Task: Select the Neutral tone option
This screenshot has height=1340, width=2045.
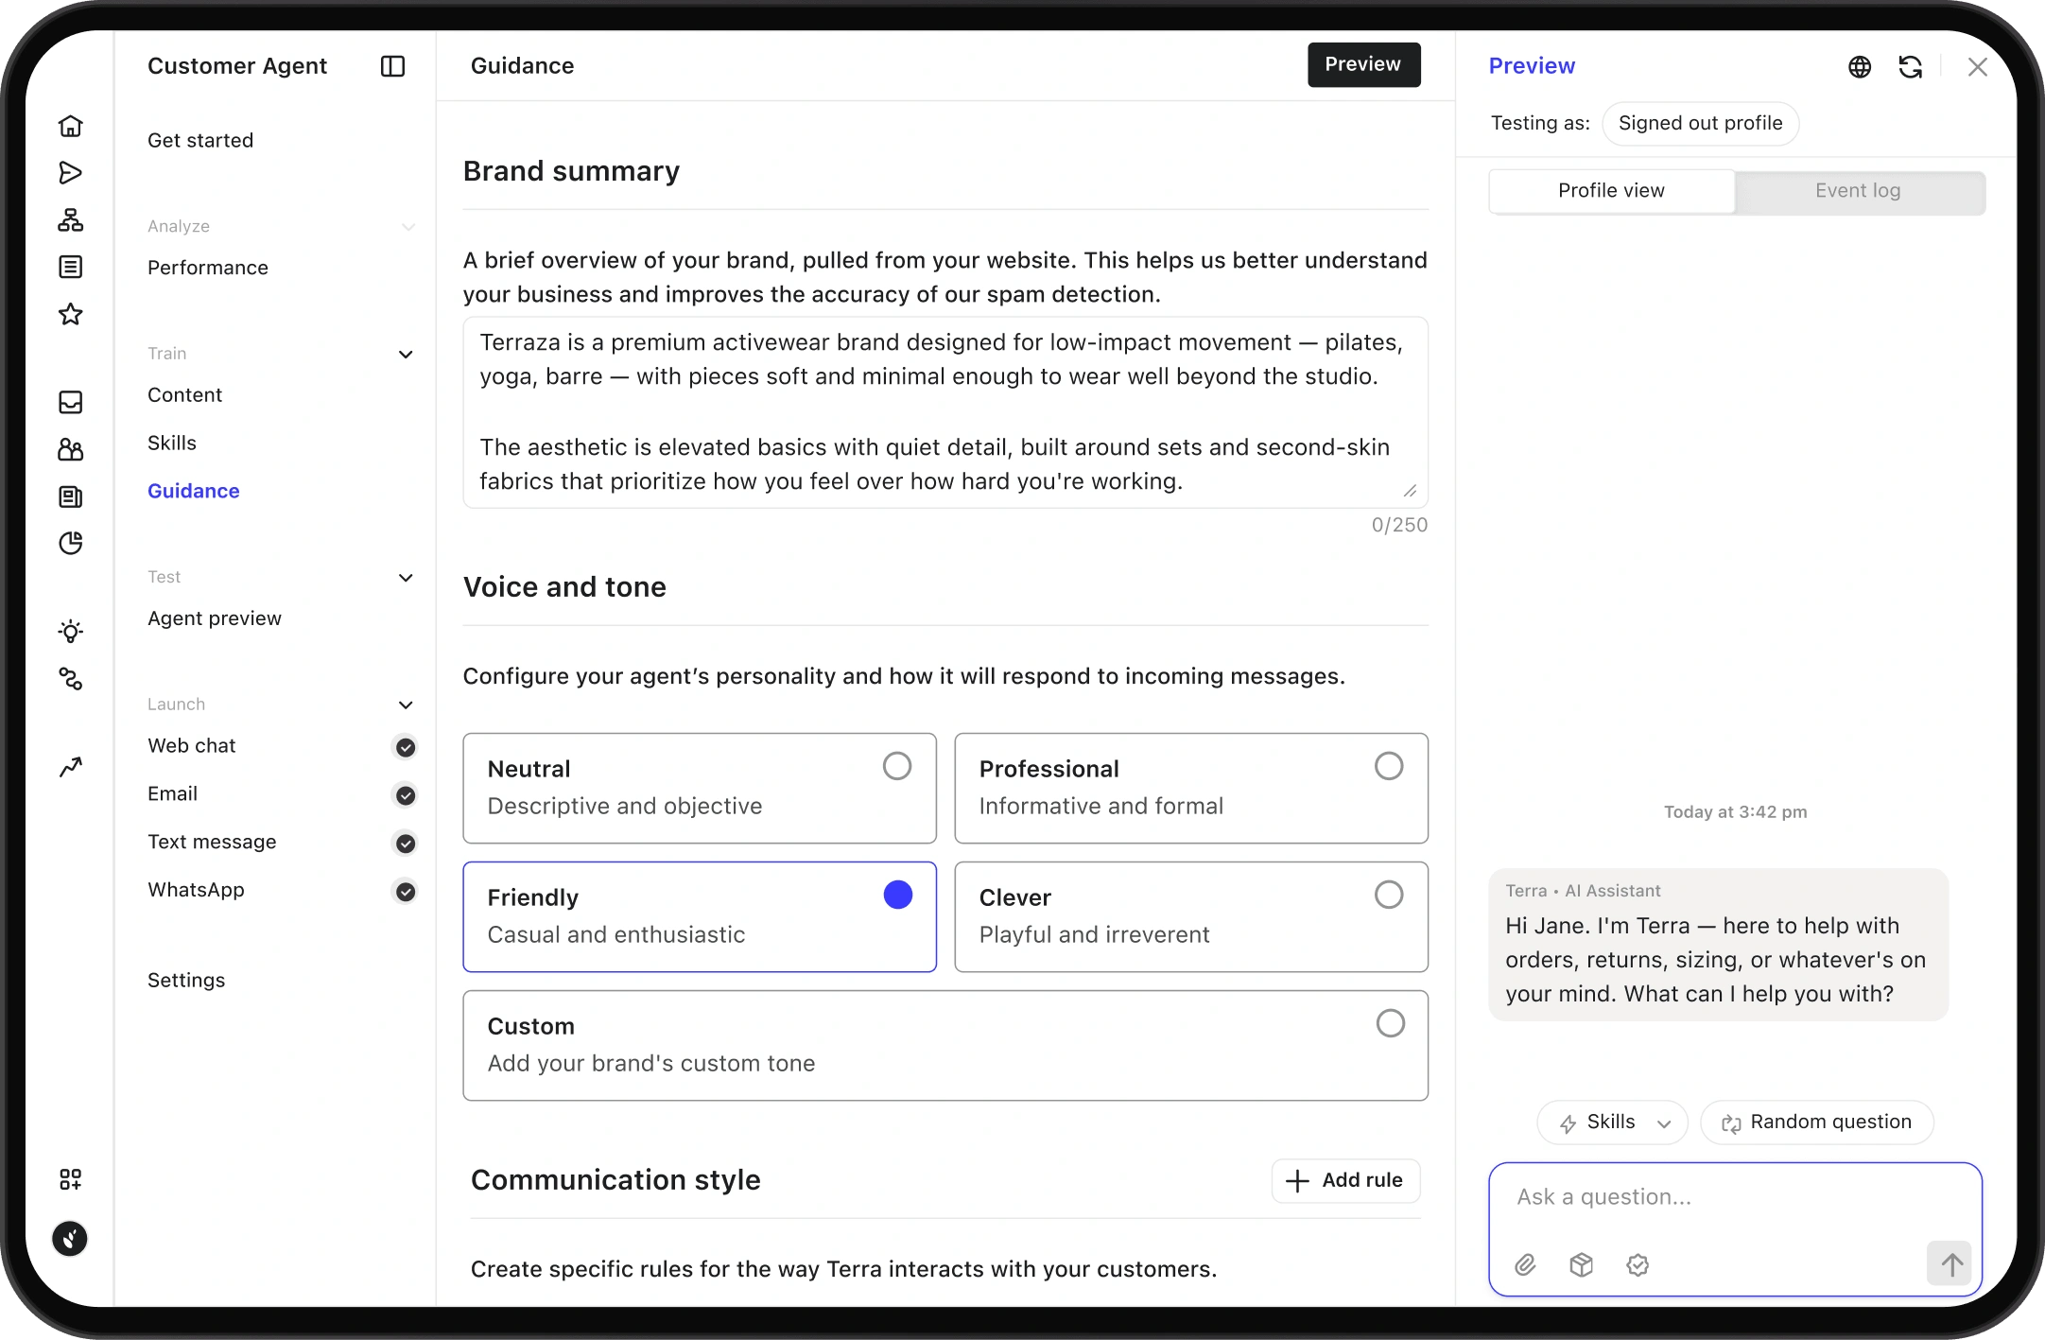Action: (700, 788)
